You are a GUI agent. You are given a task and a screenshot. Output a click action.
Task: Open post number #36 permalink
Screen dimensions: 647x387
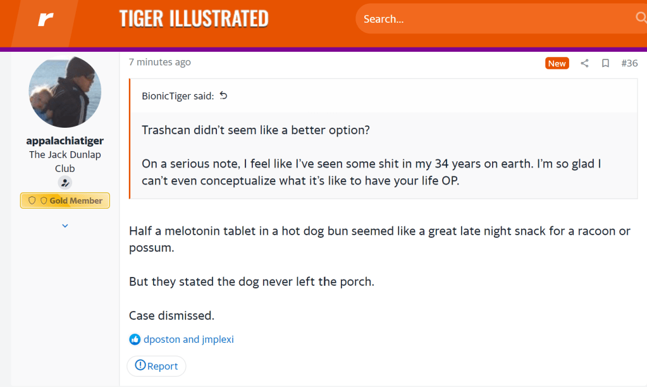point(629,63)
